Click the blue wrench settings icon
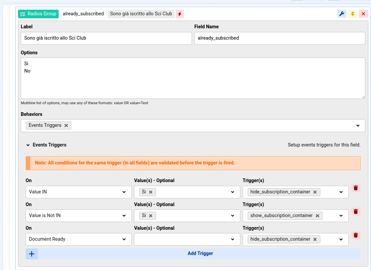Viewport: 371px width, 270px height. [342, 14]
